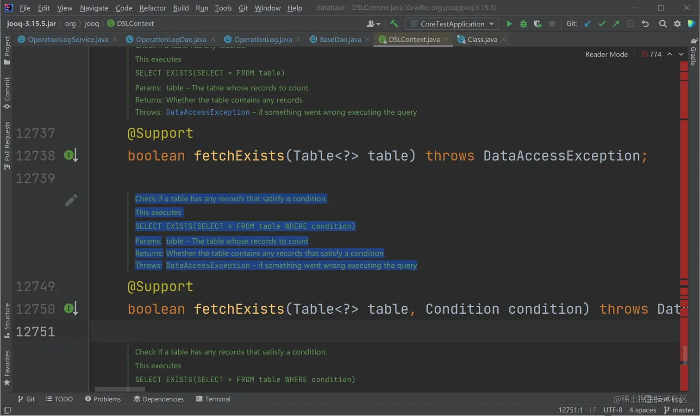Toggle tool window bars in status bar corner
The height and width of the screenshot is (416, 700).
click(7, 410)
